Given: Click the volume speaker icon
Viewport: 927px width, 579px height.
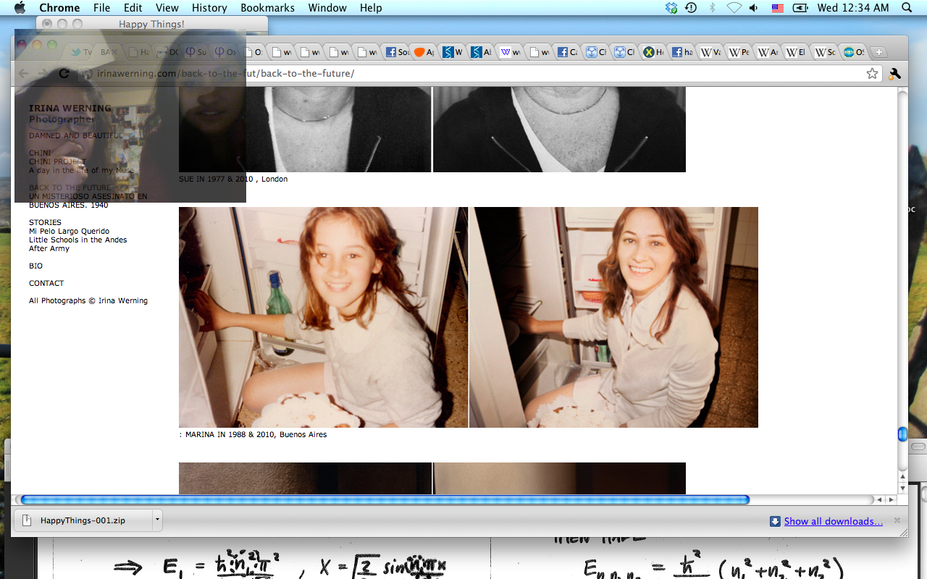Looking at the screenshot, I should 754,8.
